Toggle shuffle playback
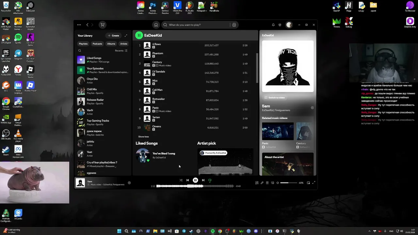Viewport: 418px width, 235px height. click(x=181, y=180)
